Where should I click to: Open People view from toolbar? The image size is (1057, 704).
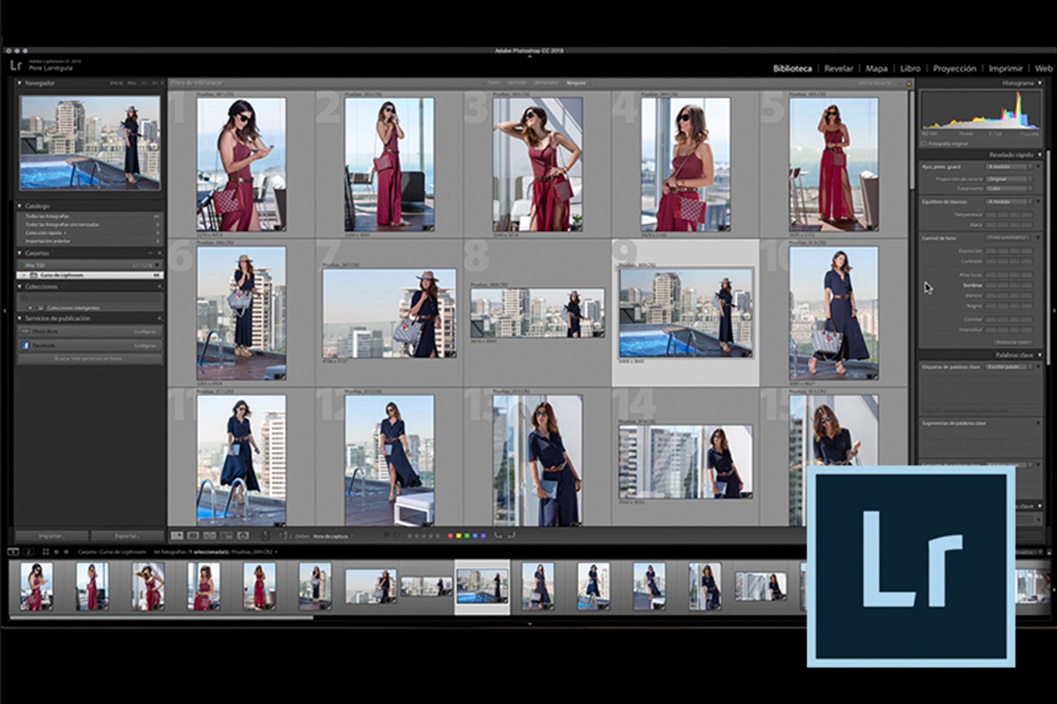pyautogui.click(x=243, y=536)
